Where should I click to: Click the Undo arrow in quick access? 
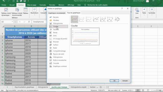4,1
